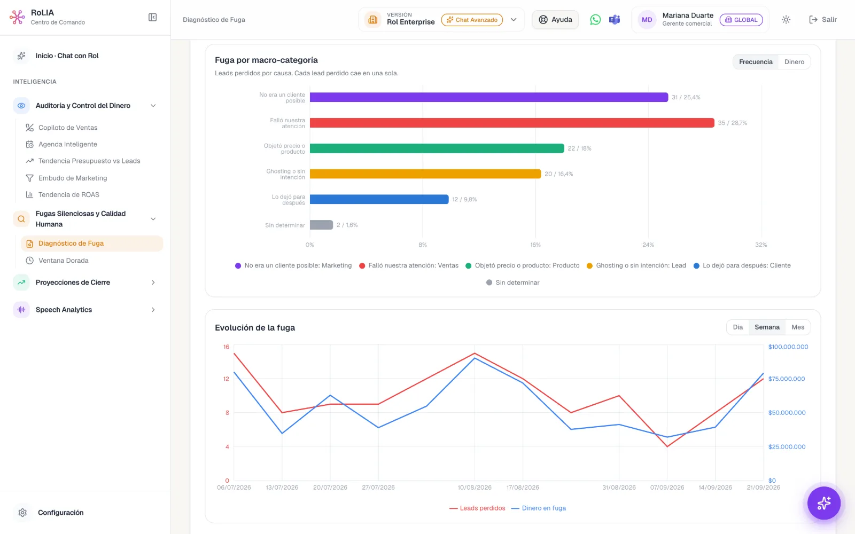Open the WhatsApp icon in header
This screenshot has width=855, height=534.
tap(595, 20)
